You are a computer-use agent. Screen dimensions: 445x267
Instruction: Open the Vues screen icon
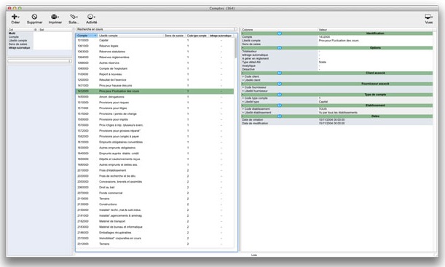(x=428, y=17)
